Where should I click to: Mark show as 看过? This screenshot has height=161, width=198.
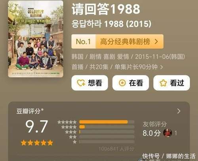click(x=171, y=83)
